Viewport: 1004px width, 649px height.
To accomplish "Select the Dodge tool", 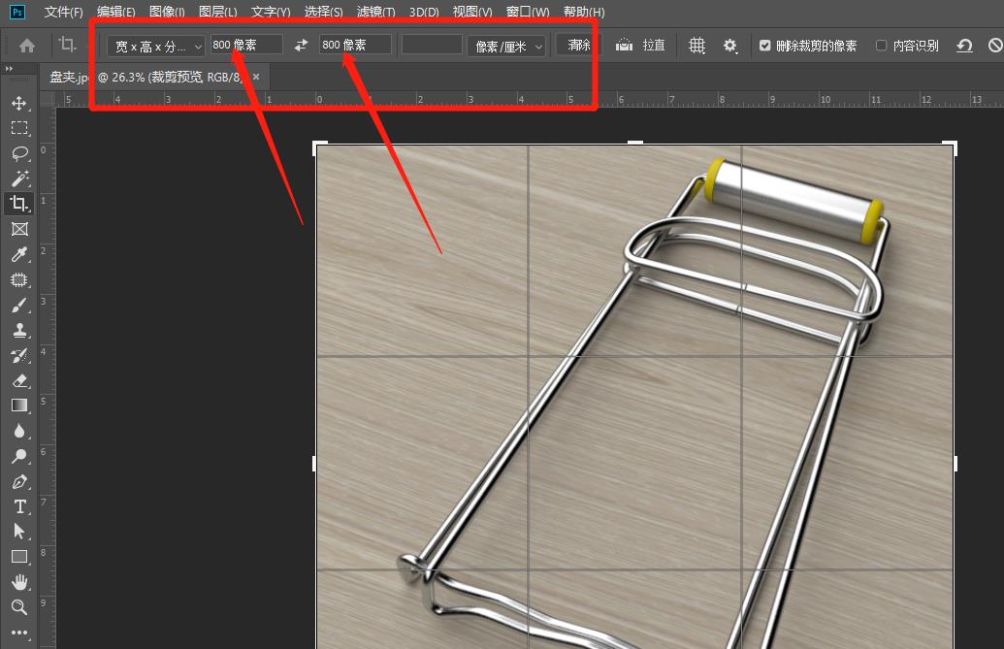I will click(x=19, y=456).
